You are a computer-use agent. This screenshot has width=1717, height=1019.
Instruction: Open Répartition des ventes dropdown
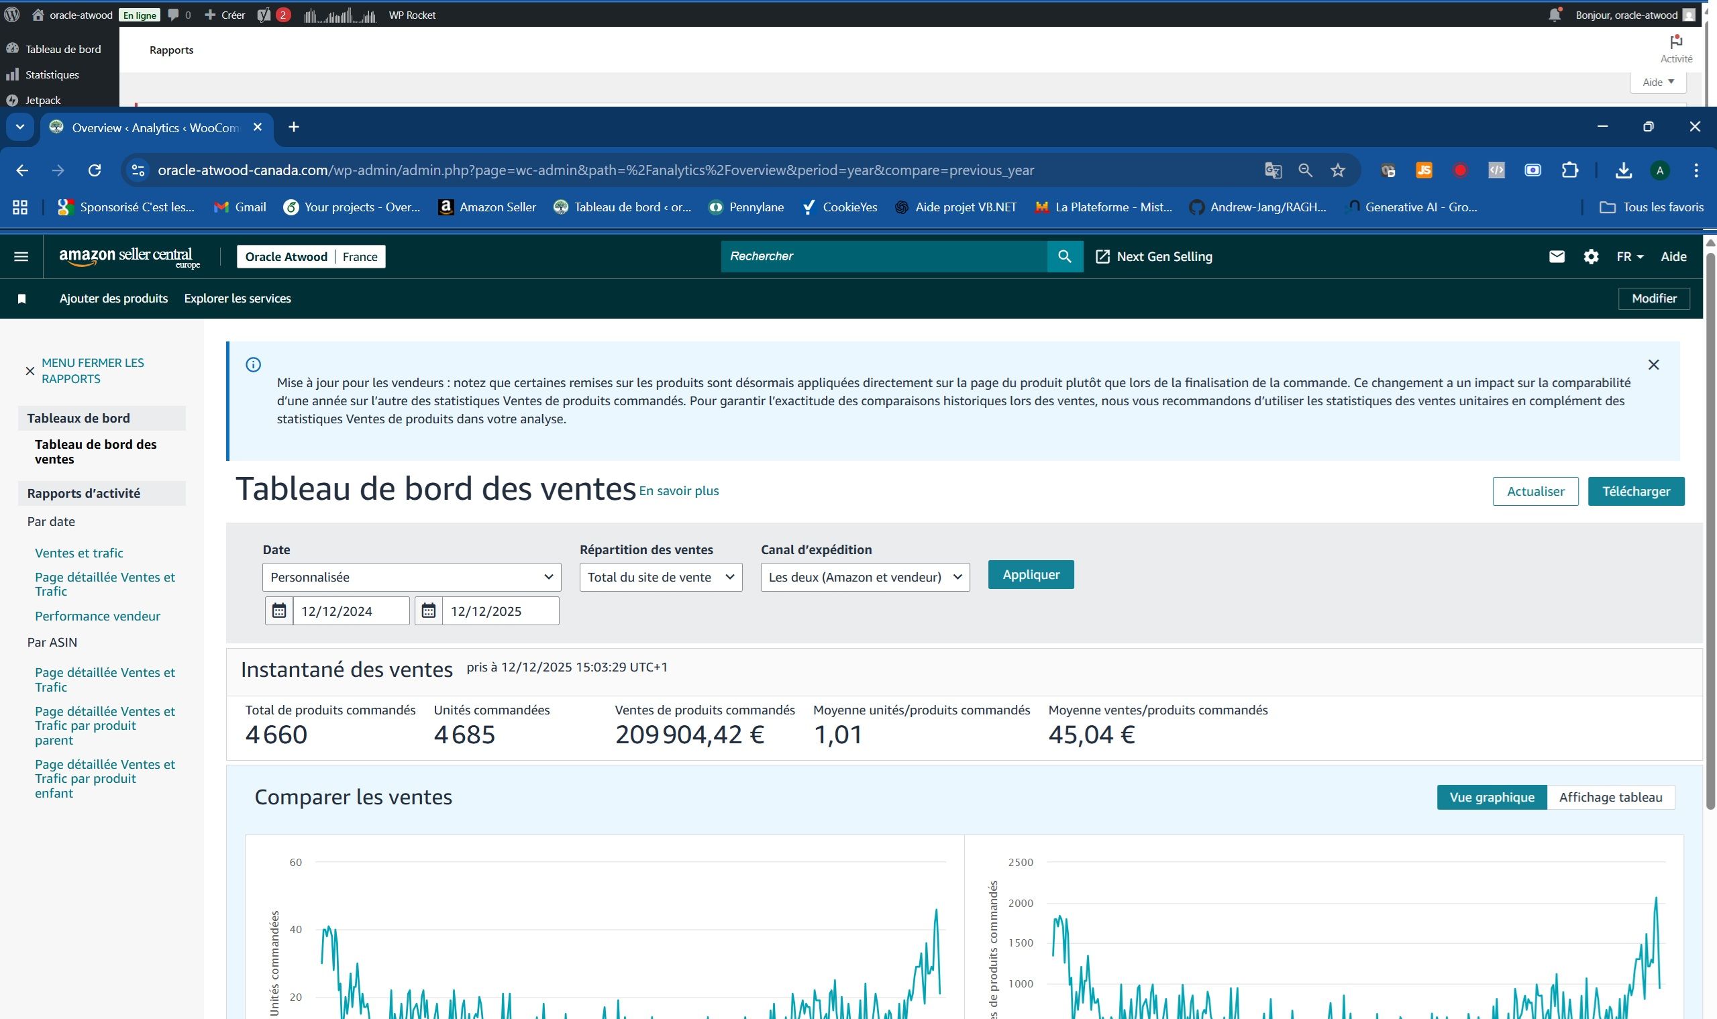(660, 577)
